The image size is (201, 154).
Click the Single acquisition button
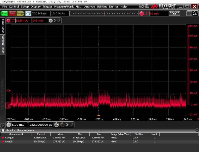pos(20,13)
